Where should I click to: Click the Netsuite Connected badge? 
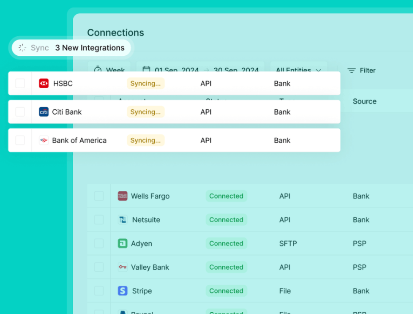tap(226, 220)
